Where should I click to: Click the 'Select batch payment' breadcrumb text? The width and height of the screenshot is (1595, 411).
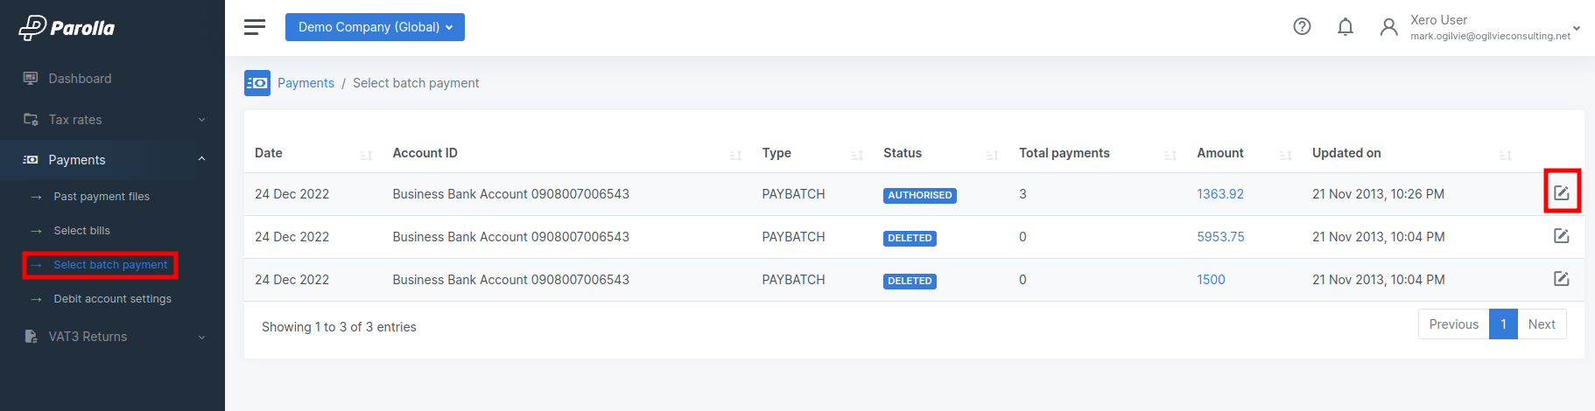tap(416, 83)
